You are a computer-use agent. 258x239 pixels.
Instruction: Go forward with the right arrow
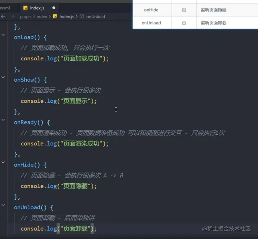pyautogui.click(x=12, y=16)
